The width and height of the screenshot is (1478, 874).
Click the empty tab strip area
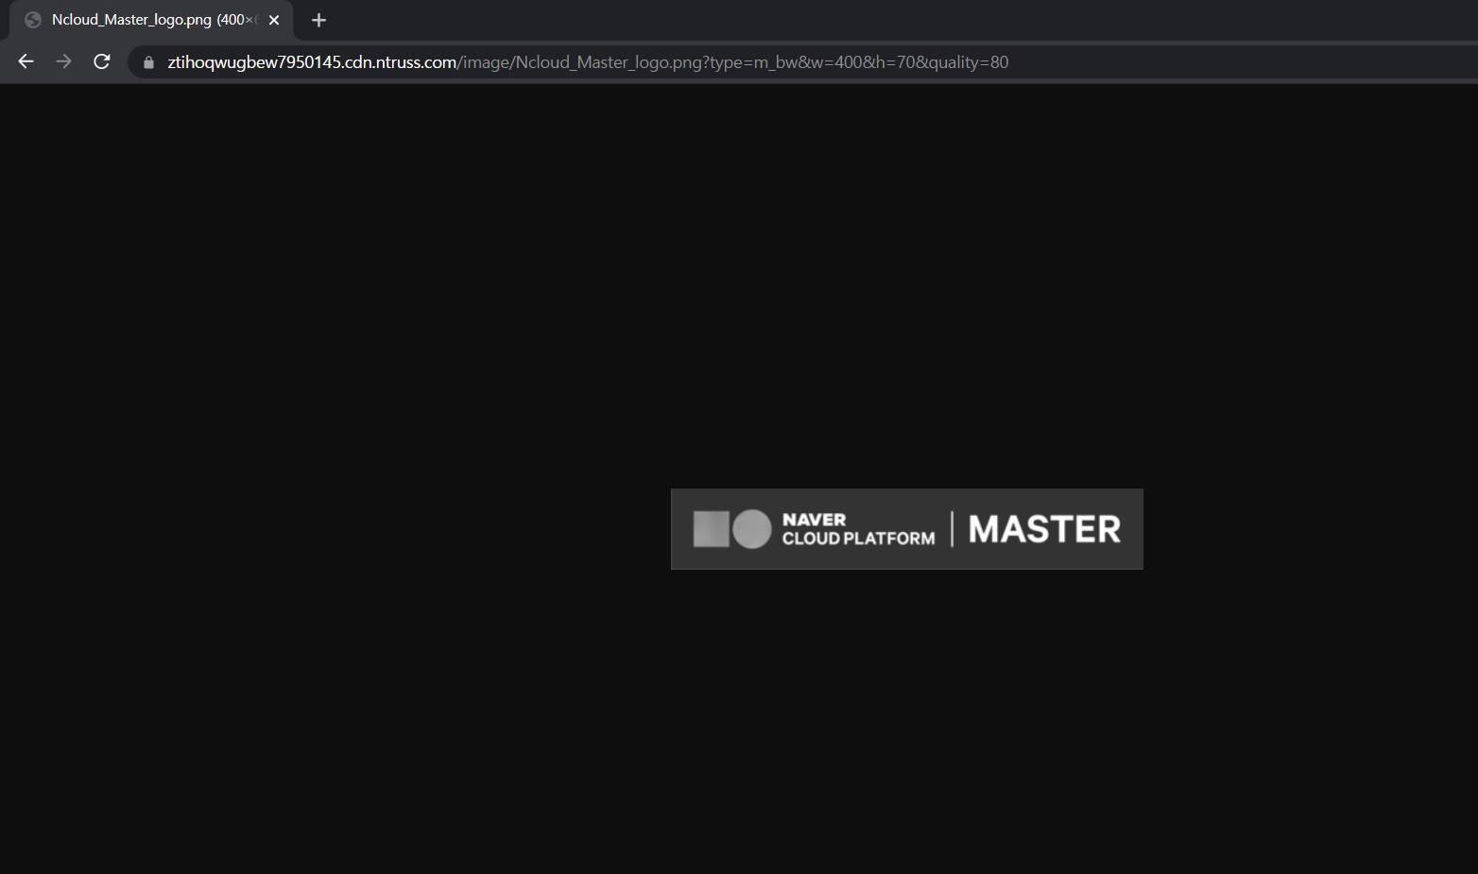[756, 19]
